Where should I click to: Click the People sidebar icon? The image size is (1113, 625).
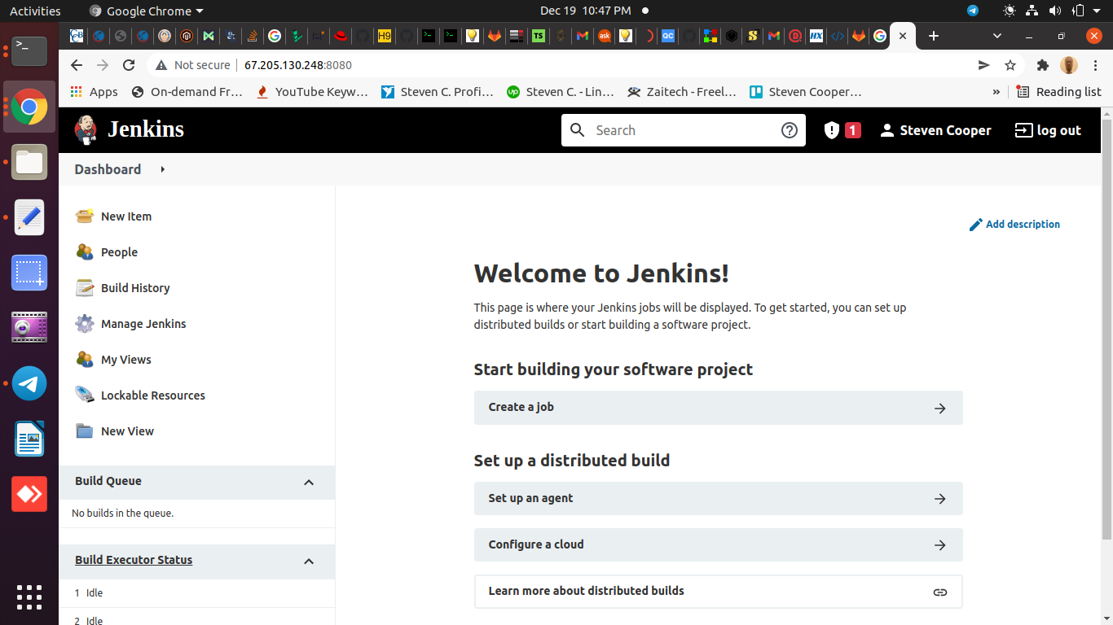click(85, 251)
